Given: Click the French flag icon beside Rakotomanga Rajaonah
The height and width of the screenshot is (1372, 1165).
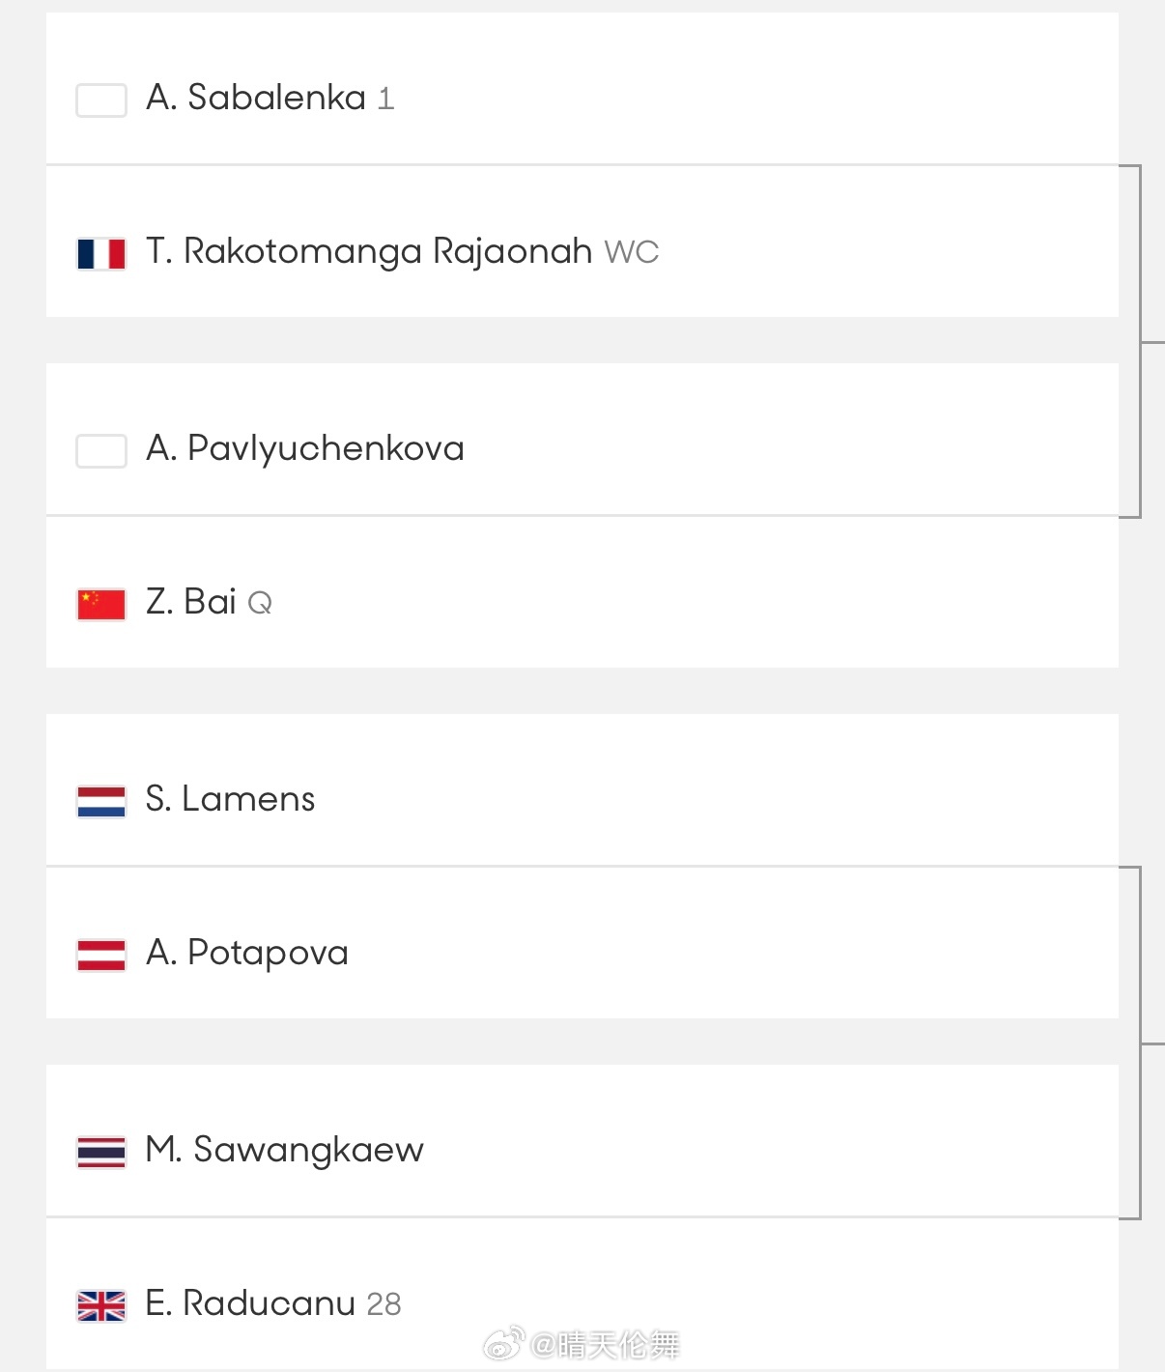Looking at the screenshot, I should pos(101,254).
